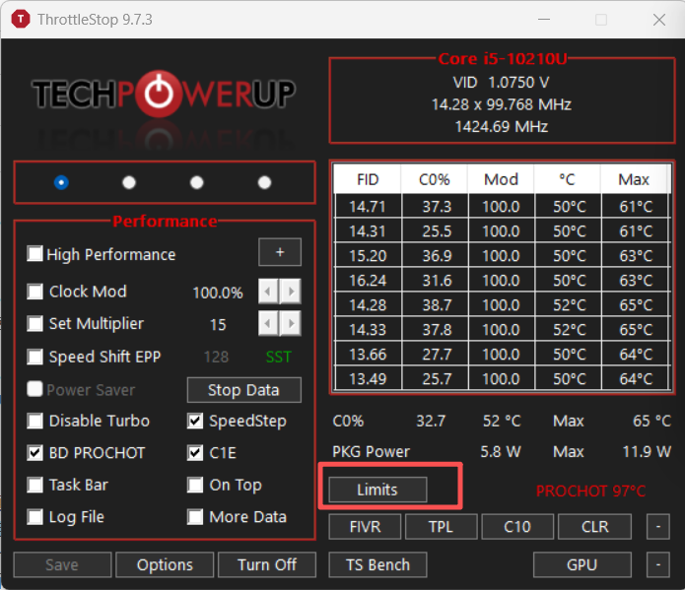
Task: Enable the High Performance checkbox
Action: 34,254
